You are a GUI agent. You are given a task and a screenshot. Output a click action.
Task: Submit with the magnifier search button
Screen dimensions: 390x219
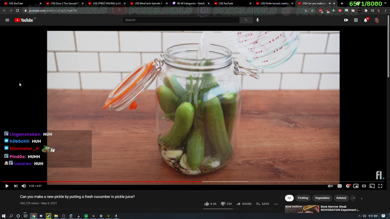tap(246, 20)
